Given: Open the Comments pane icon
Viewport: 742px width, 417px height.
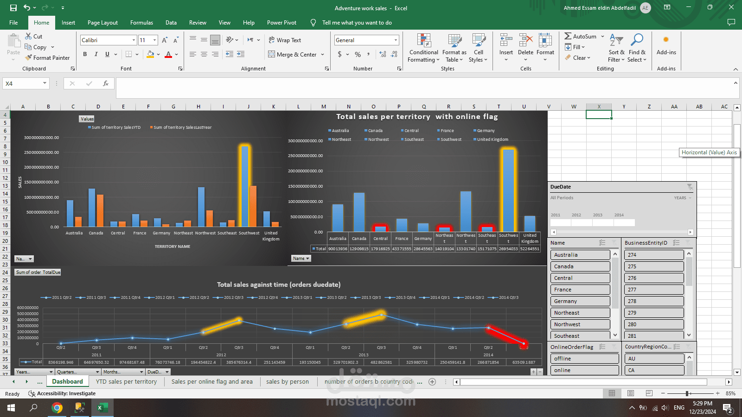Looking at the screenshot, I should 731,22.
